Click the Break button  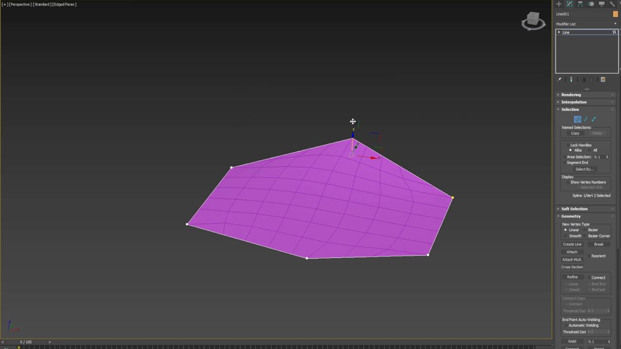coord(599,244)
